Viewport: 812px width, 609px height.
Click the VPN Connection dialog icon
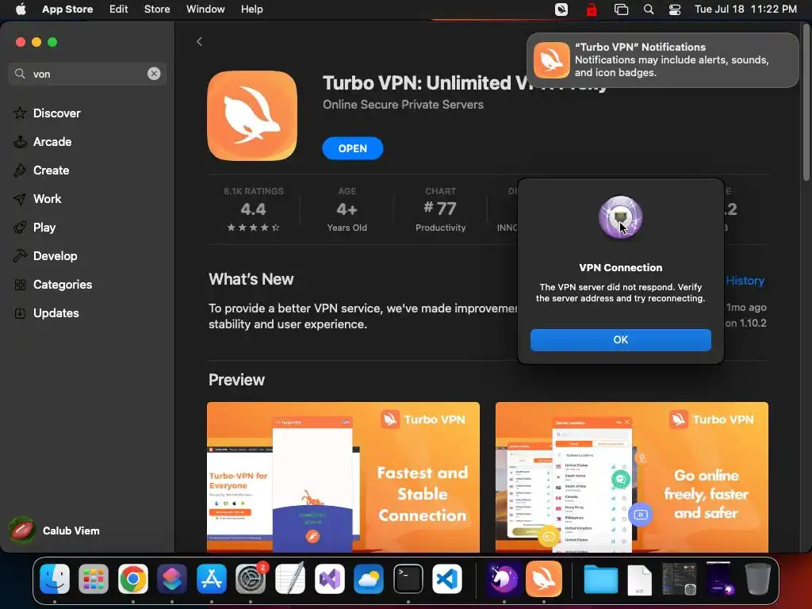(620, 217)
